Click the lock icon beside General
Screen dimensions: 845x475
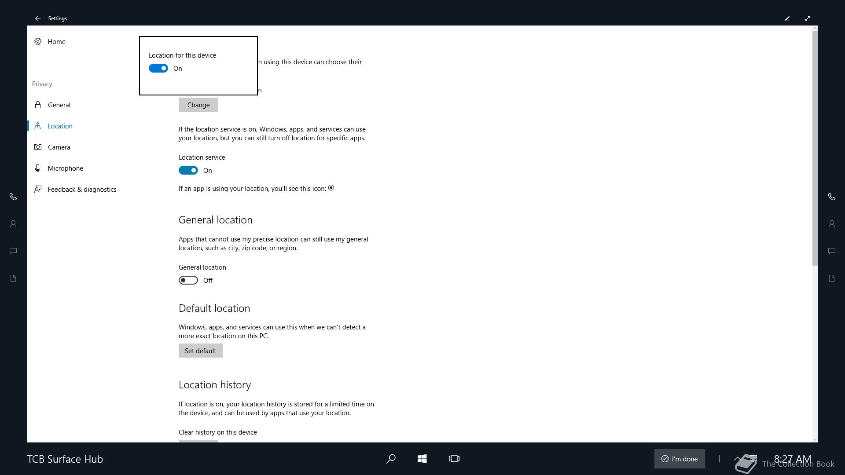38,105
